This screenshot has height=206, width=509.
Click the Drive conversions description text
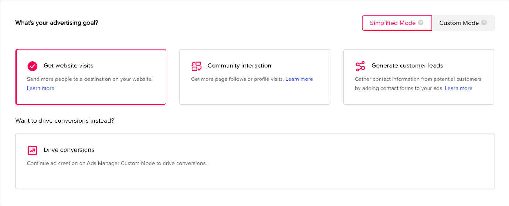click(x=117, y=163)
